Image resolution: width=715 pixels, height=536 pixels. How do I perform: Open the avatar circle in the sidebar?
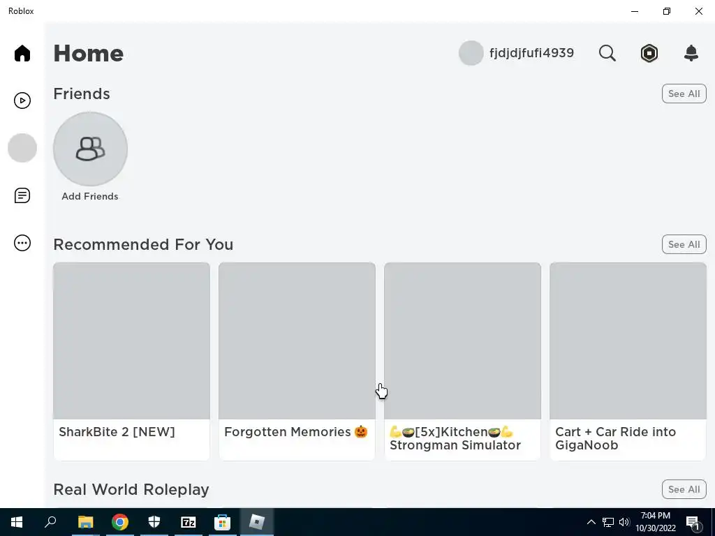click(22, 148)
